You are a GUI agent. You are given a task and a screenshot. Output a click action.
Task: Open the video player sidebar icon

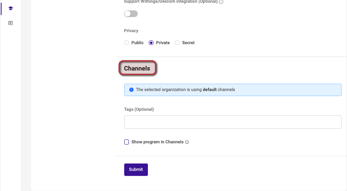point(10,23)
